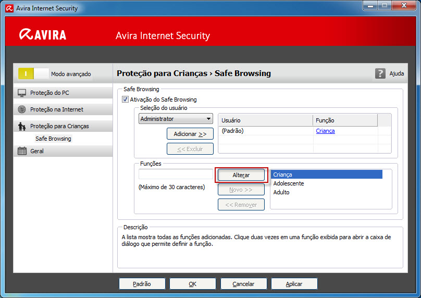The width and height of the screenshot is (421, 298).
Task: Select Adolescente in the functions list
Action: point(327,183)
